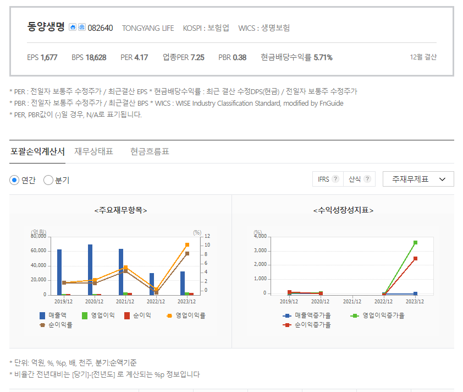Toggle 매출액증가율 legend item
Image resolution: width=463 pixels, height=392 pixels.
(306, 315)
